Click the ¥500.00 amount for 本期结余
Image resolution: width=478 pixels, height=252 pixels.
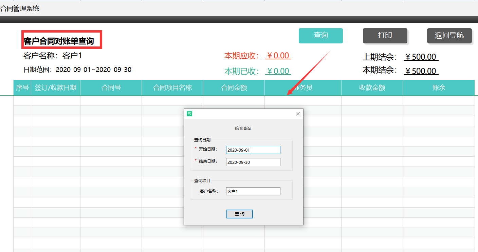pos(421,71)
